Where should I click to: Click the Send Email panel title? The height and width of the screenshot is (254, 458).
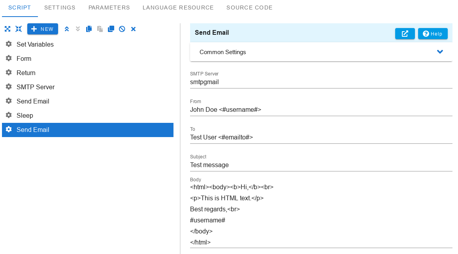(212, 33)
